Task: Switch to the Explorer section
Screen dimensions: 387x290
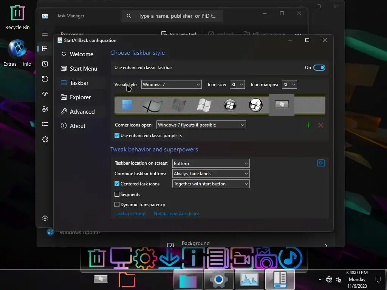Action: [81, 97]
